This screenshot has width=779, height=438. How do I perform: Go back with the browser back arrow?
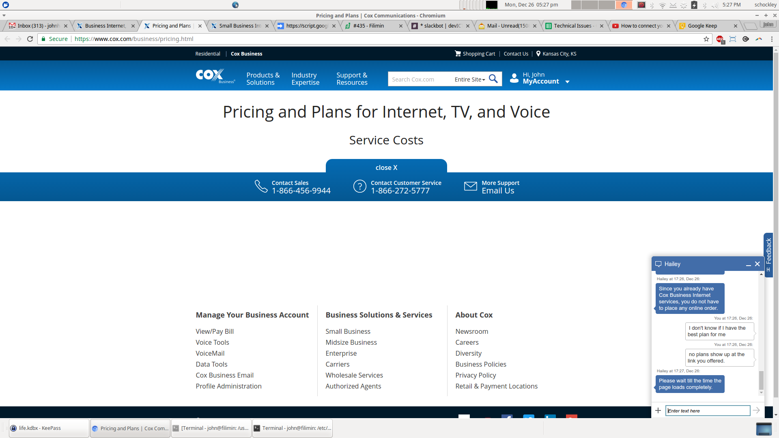[7, 39]
